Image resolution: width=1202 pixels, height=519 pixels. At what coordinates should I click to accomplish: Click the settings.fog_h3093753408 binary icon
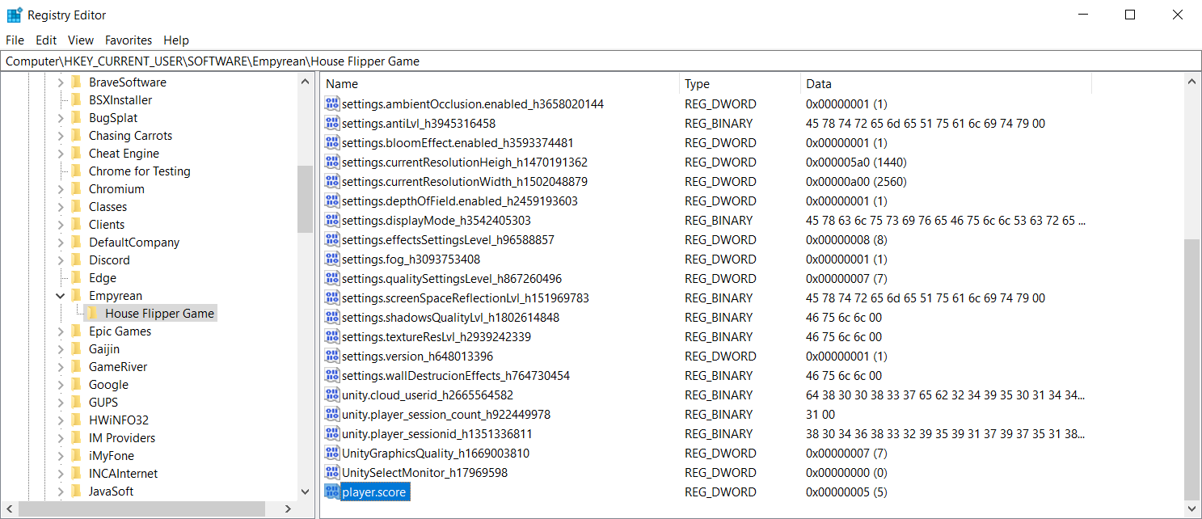click(332, 259)
